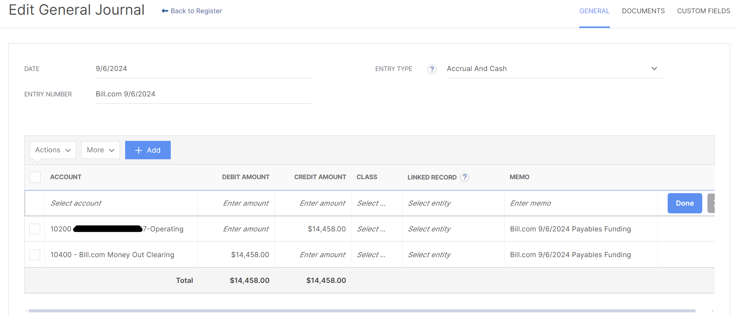
Task: Toggle the select-all checkbox in header row
Action: click(35, 177)
